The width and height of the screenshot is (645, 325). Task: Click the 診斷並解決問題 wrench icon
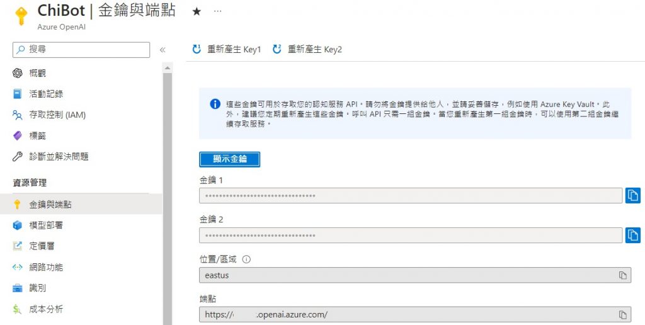17,156
